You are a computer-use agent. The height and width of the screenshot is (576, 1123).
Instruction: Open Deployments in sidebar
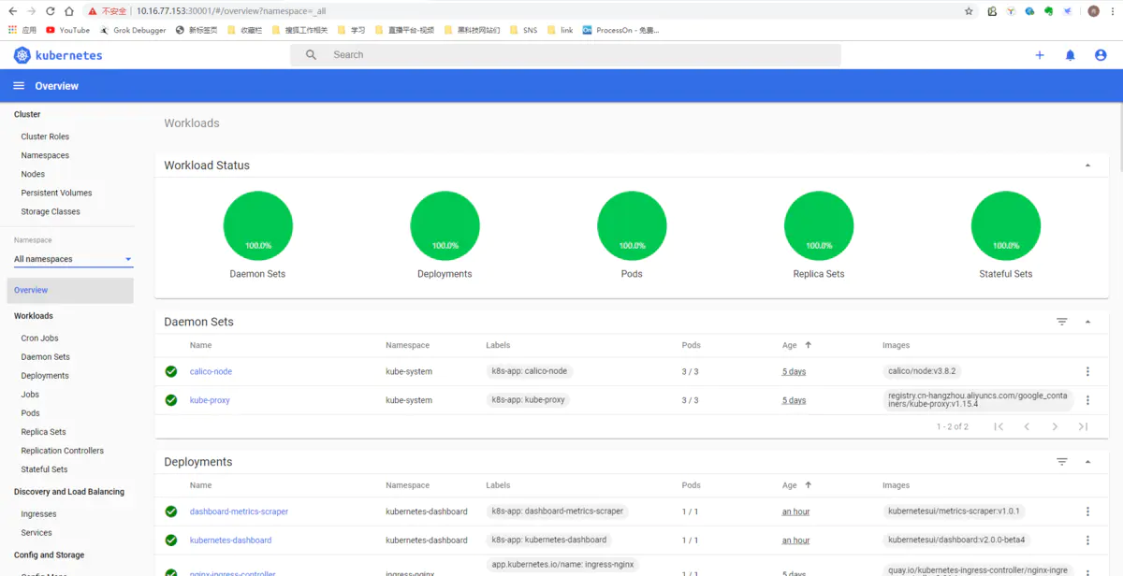click(x=45, y=376)
